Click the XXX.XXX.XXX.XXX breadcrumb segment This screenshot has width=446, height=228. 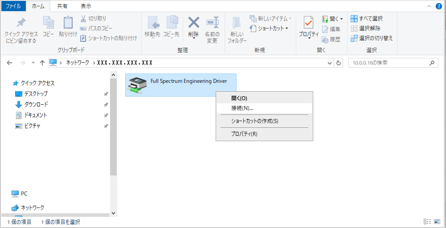(125, 63)
